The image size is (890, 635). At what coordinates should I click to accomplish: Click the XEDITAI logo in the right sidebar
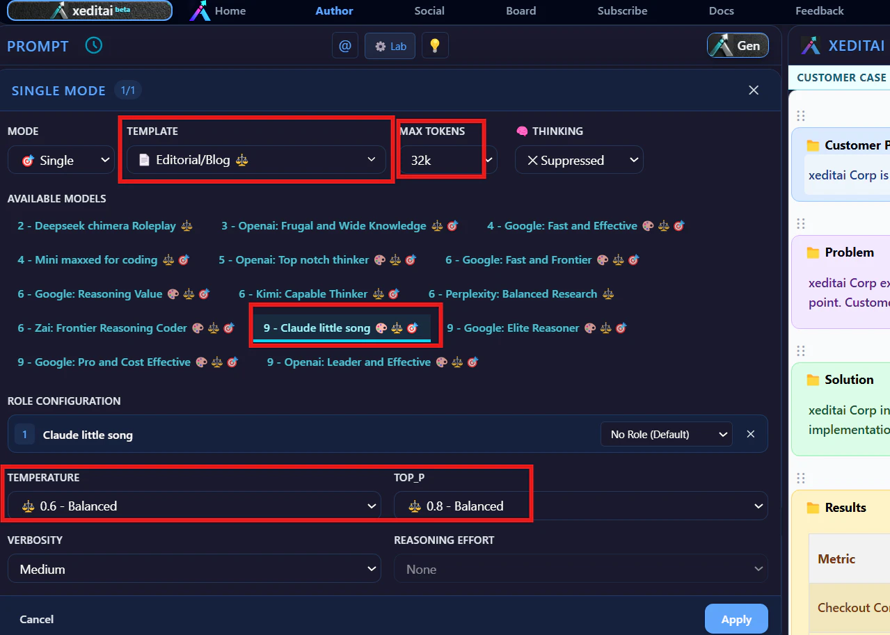pyautogui.click(x=810, y=45)
